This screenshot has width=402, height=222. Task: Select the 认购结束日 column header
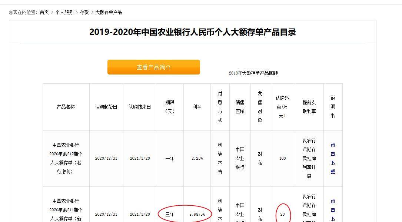click(140, 107)
